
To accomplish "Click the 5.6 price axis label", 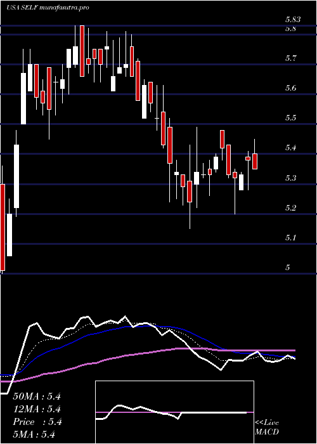I will pyautogui.click(x=292, y=89).
